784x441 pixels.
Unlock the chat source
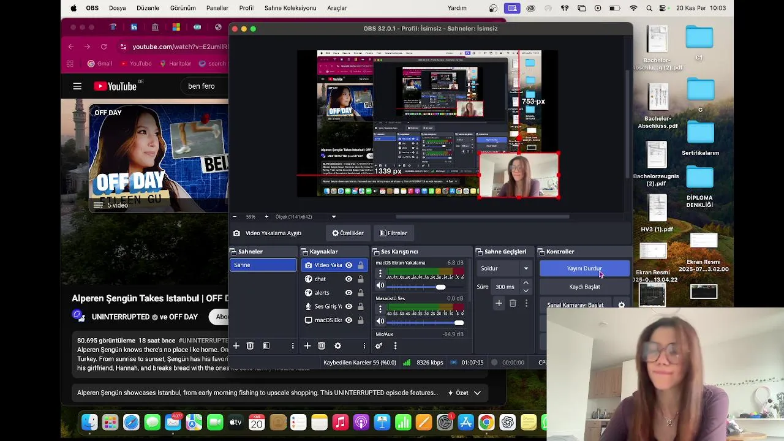pos(360,279)
